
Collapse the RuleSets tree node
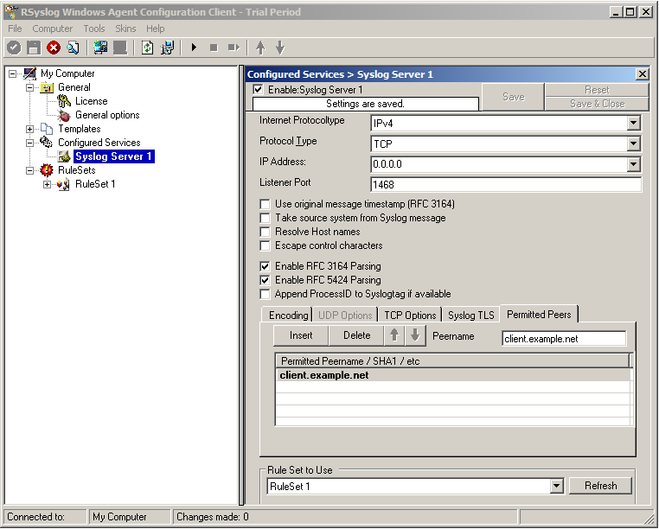click(x=30, y=170)
